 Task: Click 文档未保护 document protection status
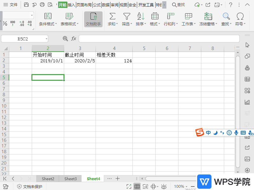coord(30,187)
